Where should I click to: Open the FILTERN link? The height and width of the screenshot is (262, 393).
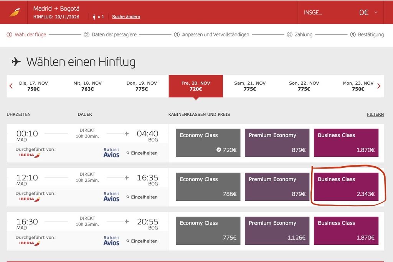pos(375,115)
